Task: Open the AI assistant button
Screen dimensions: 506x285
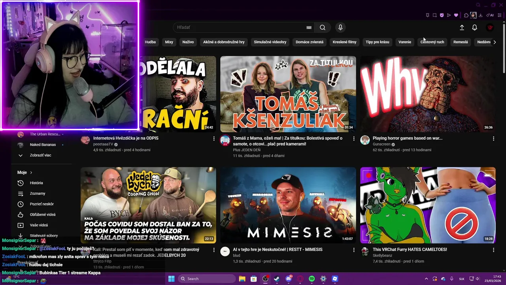Action: [489, 15]
